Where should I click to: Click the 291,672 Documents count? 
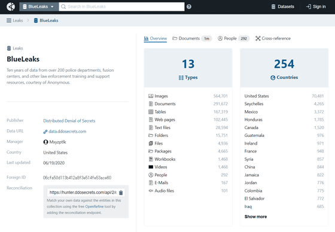pyautogui.click(x=221, y=104)
